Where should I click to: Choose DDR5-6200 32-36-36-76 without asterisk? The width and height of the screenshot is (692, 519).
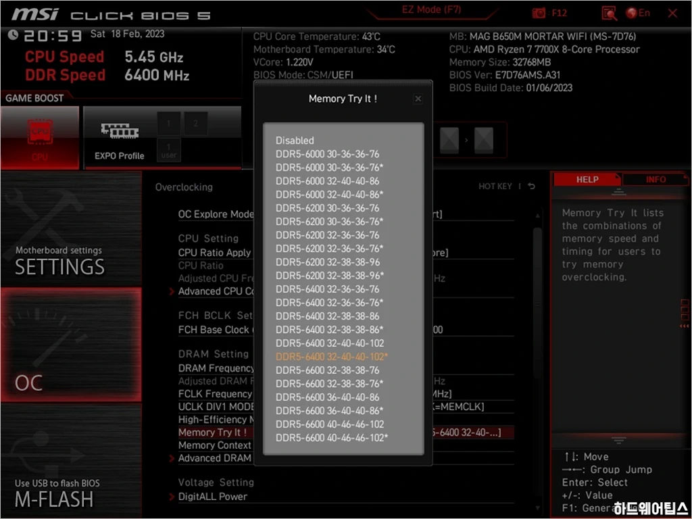328,234
